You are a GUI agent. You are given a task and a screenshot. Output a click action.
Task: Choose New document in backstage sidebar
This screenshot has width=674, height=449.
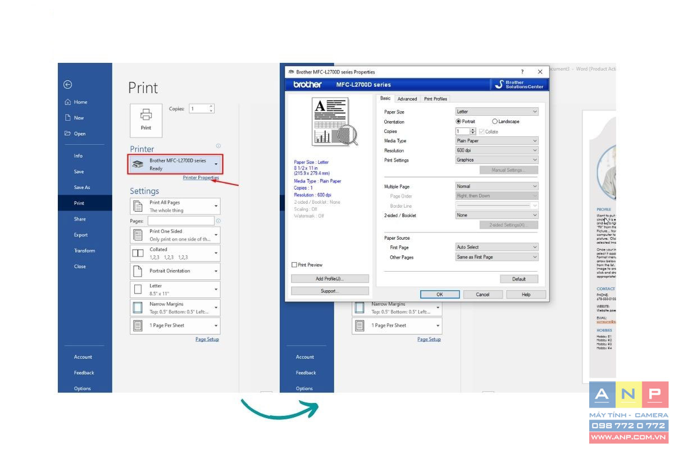coord(75,118)
